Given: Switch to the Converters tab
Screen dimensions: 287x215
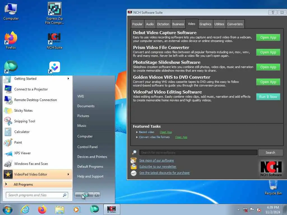Looking at the screenshot, I should pyautogui.click(x=235, y=24).
